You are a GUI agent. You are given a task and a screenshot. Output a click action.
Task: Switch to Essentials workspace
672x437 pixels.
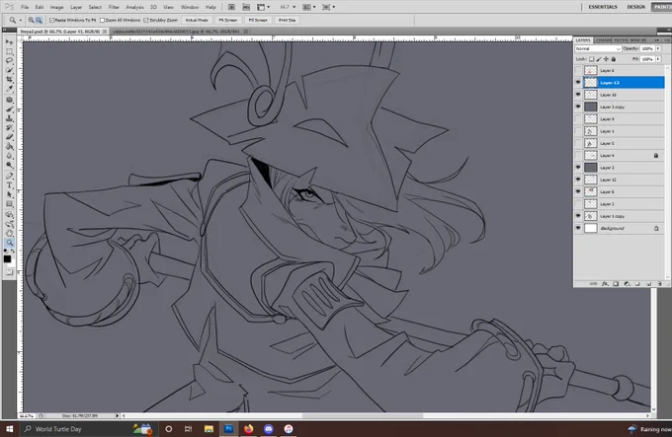[x=603, y=7]
